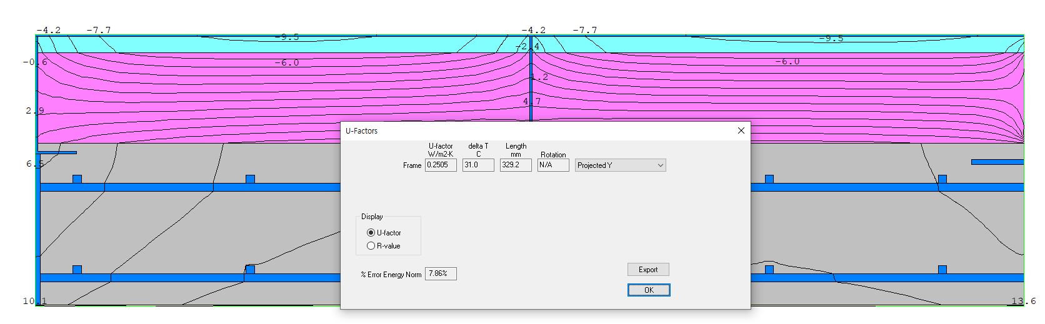Click the Frame U-factor value field
The height and width of the screenshot is (324, 1045).
[x=440, y=165]
